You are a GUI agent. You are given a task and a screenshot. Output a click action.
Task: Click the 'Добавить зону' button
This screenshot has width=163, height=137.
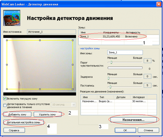(17, 114)
